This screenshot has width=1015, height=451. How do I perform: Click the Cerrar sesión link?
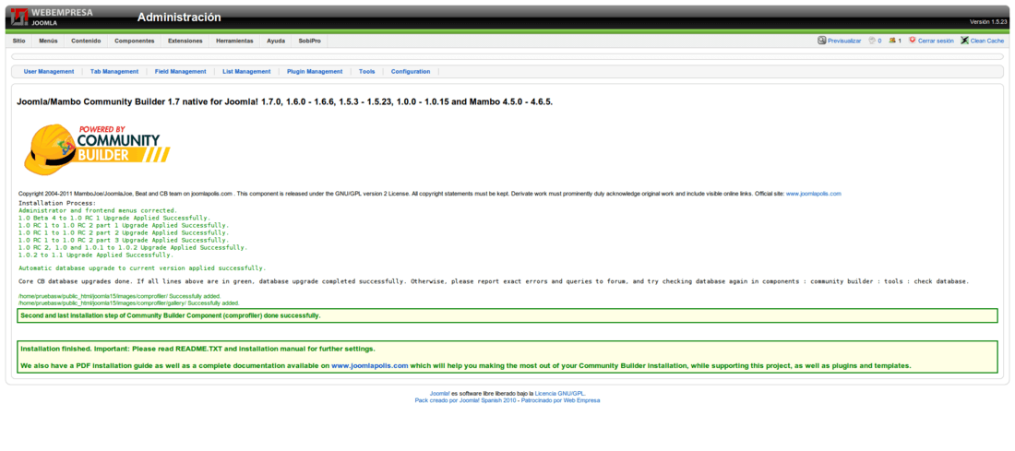(936, 41)
